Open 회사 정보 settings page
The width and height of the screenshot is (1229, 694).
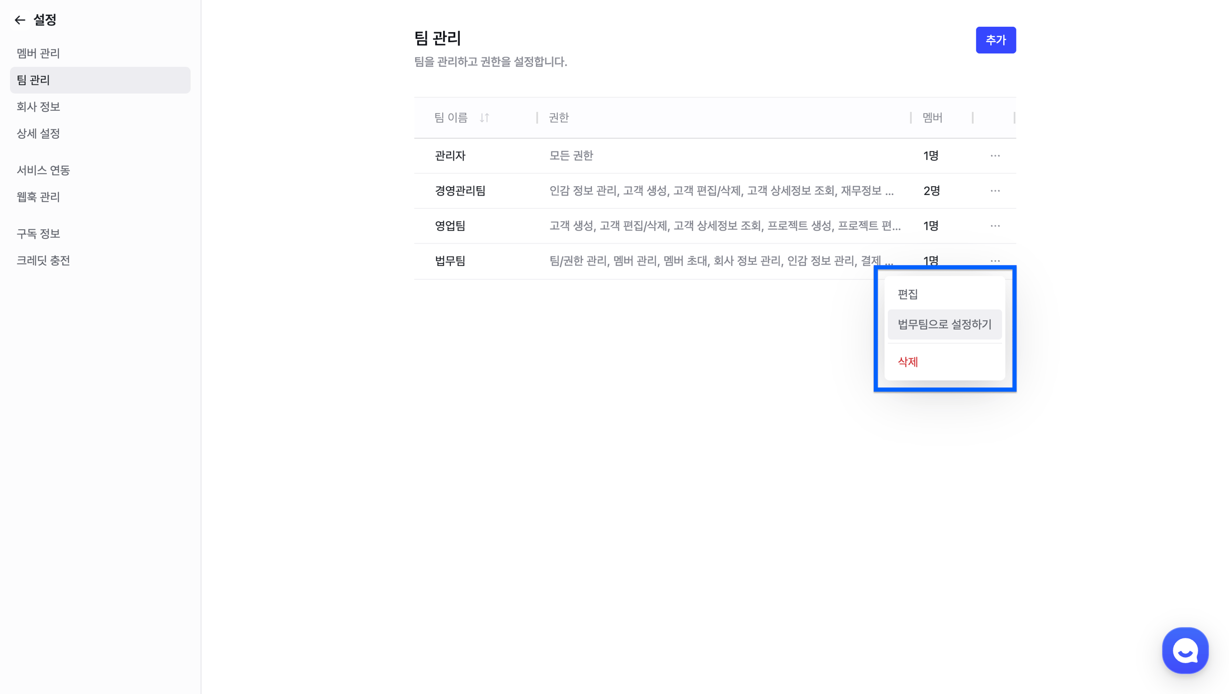coord(38,107)
